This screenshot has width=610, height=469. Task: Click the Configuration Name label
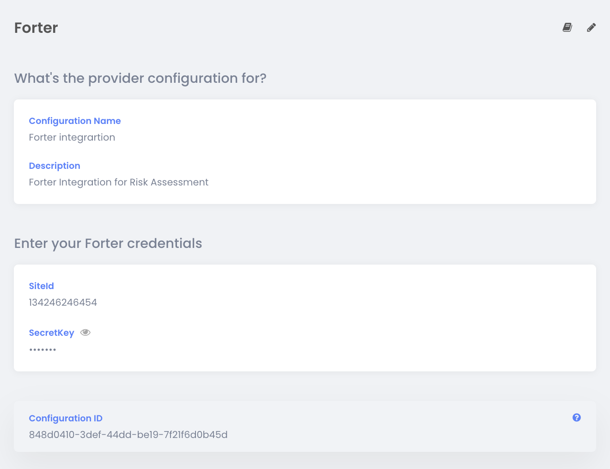click(x=75, y=121)
